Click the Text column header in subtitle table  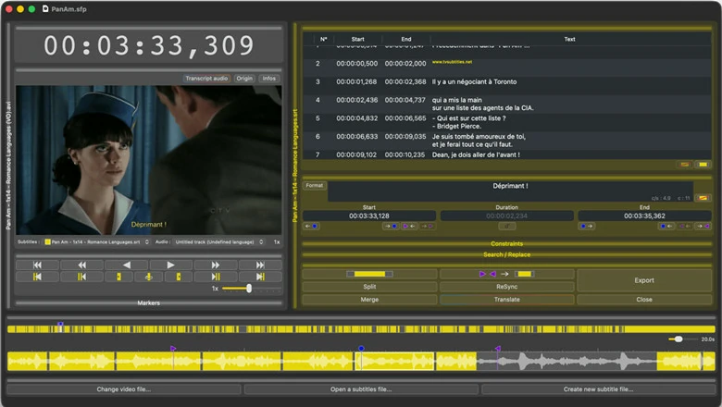pyautogui.click(x=569, y=39)
